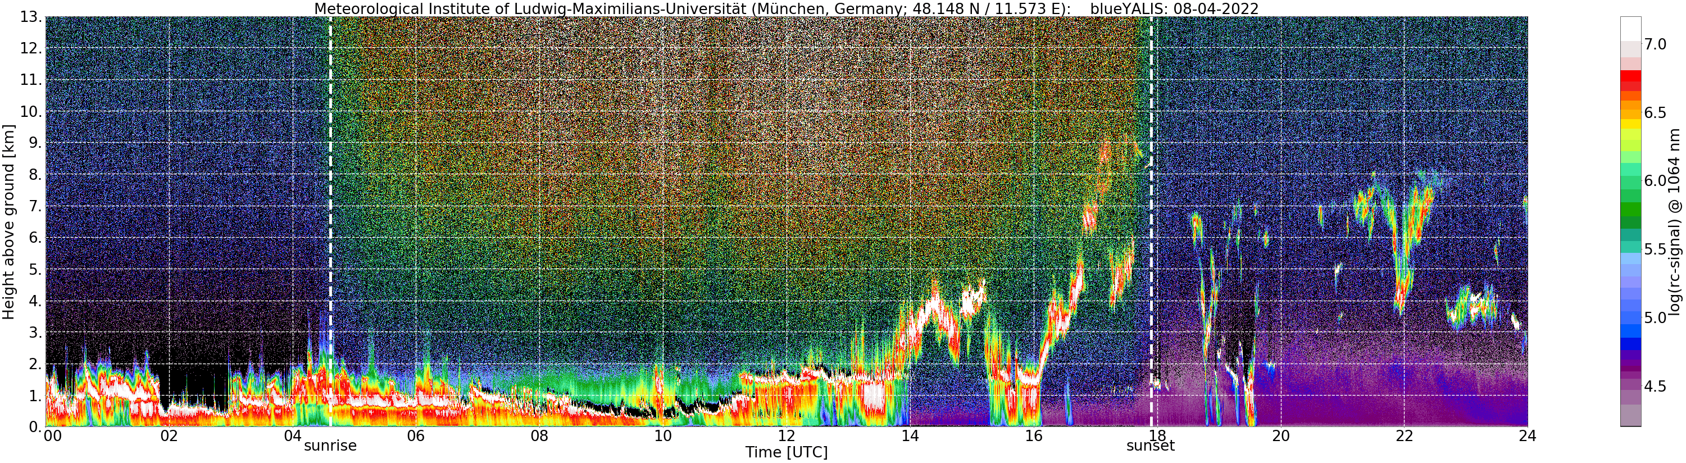Click the height axis tick label 2.
The height and width of the screenshot is (463, 1686).
tap(35, 364)
